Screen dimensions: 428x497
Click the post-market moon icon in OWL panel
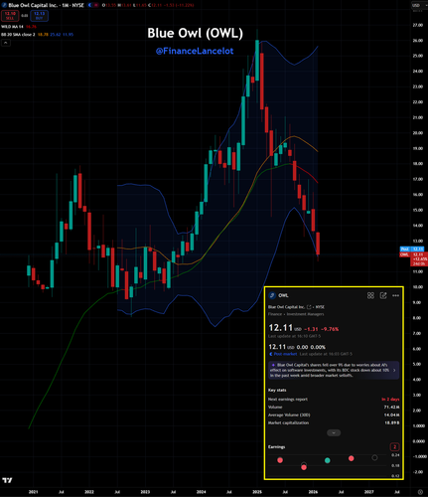tap(271, 354)
